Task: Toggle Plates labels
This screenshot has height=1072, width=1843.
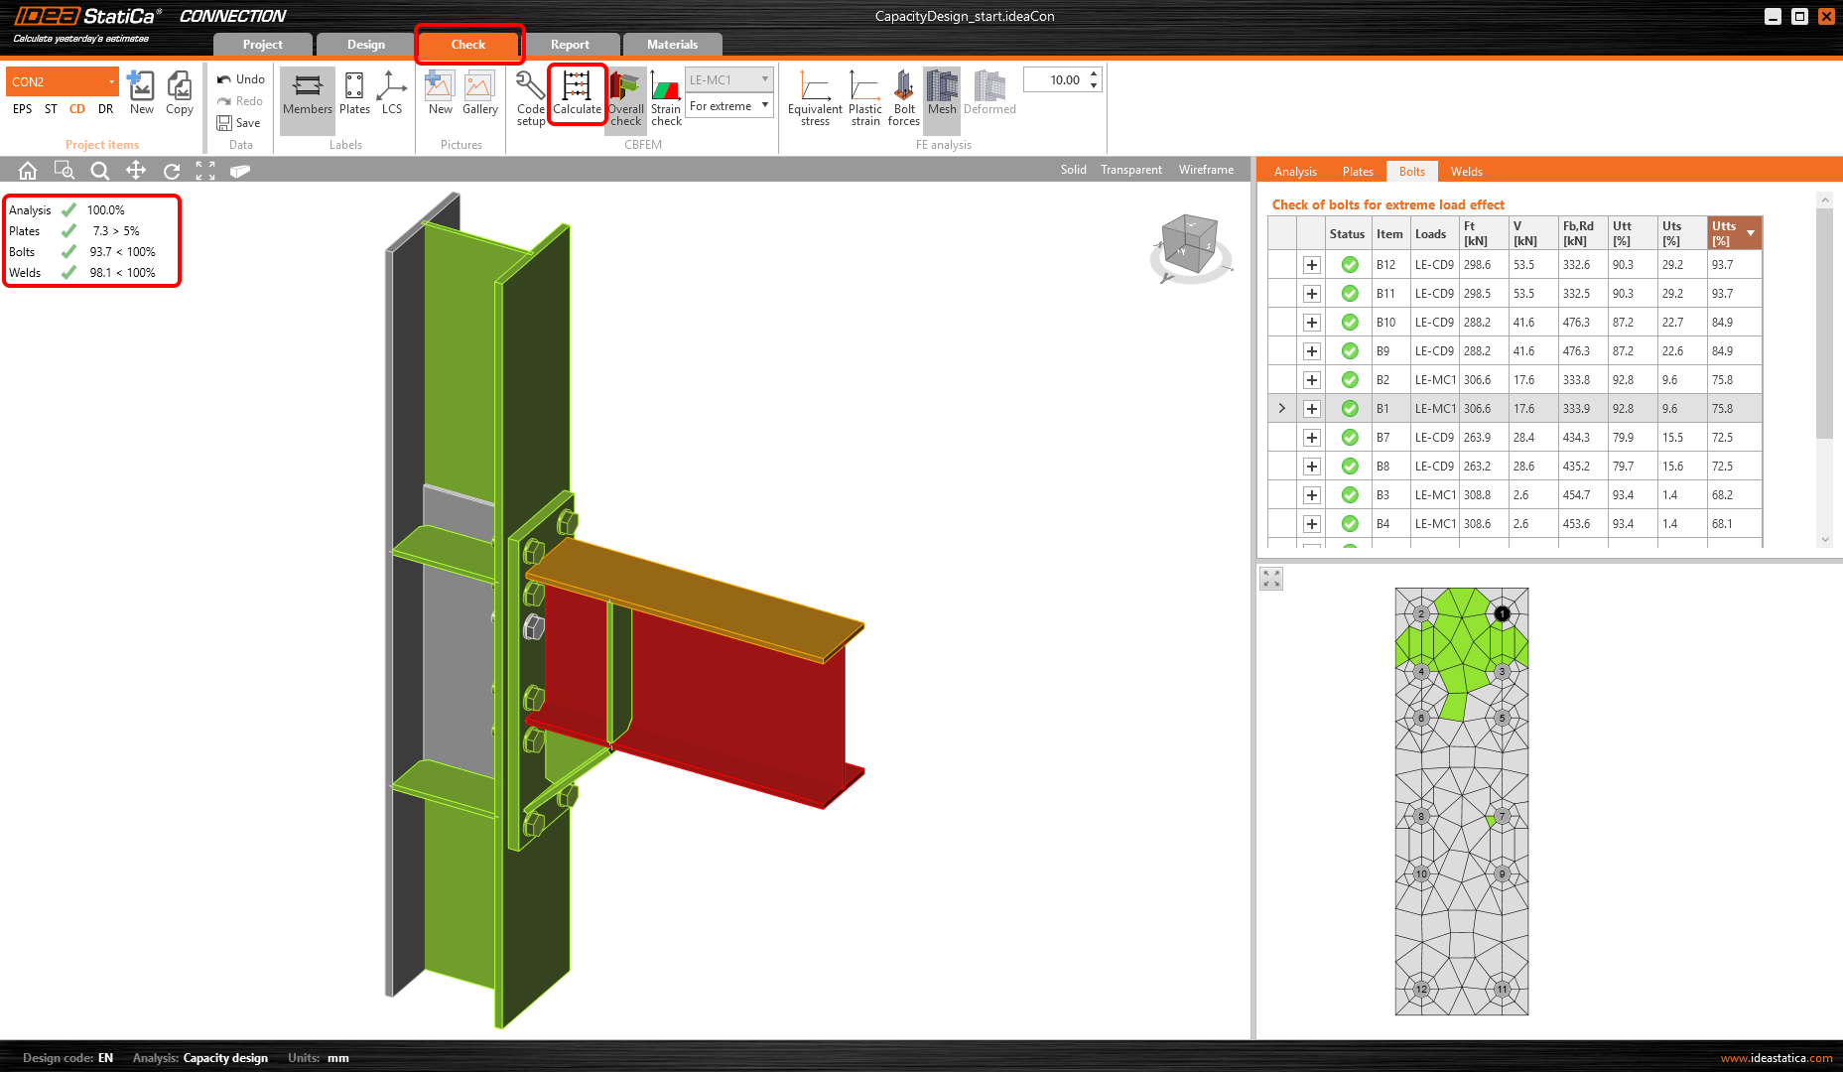Action: click(354, 93)
